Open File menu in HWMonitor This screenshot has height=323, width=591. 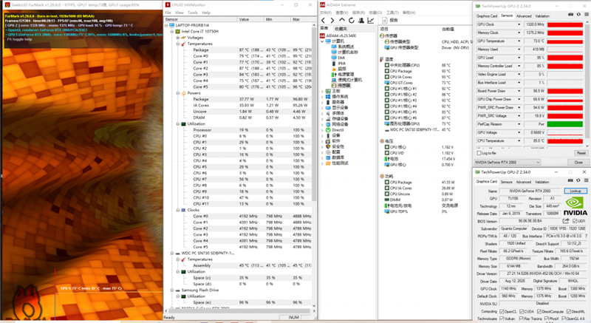pos(168,13)
